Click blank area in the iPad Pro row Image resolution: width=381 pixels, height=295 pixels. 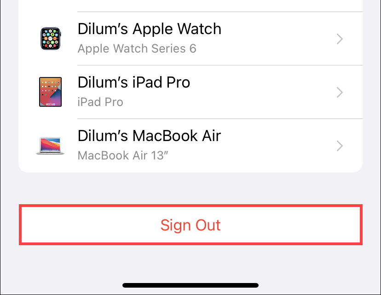click(x=262, y=93)
